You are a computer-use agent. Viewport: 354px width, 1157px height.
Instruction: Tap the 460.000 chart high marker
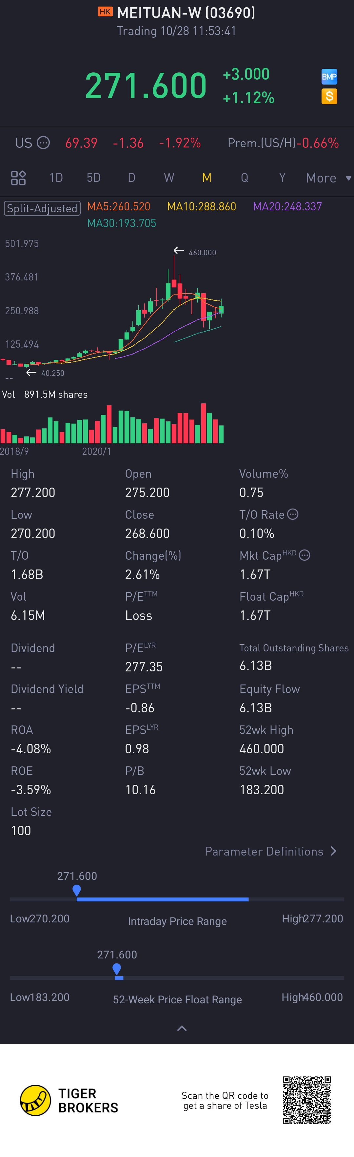195,252
